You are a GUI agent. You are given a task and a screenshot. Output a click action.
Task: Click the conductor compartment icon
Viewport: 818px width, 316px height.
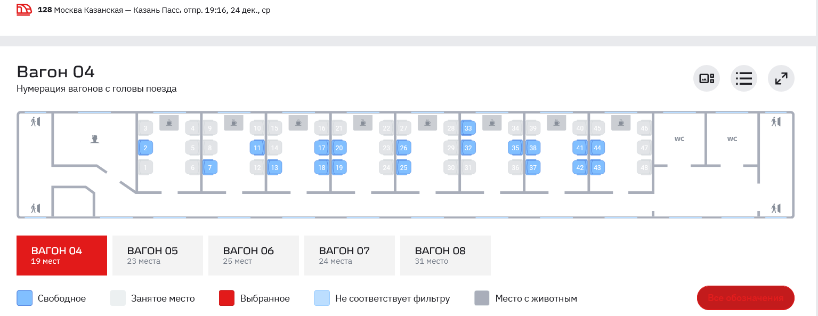tap(95, 140)
